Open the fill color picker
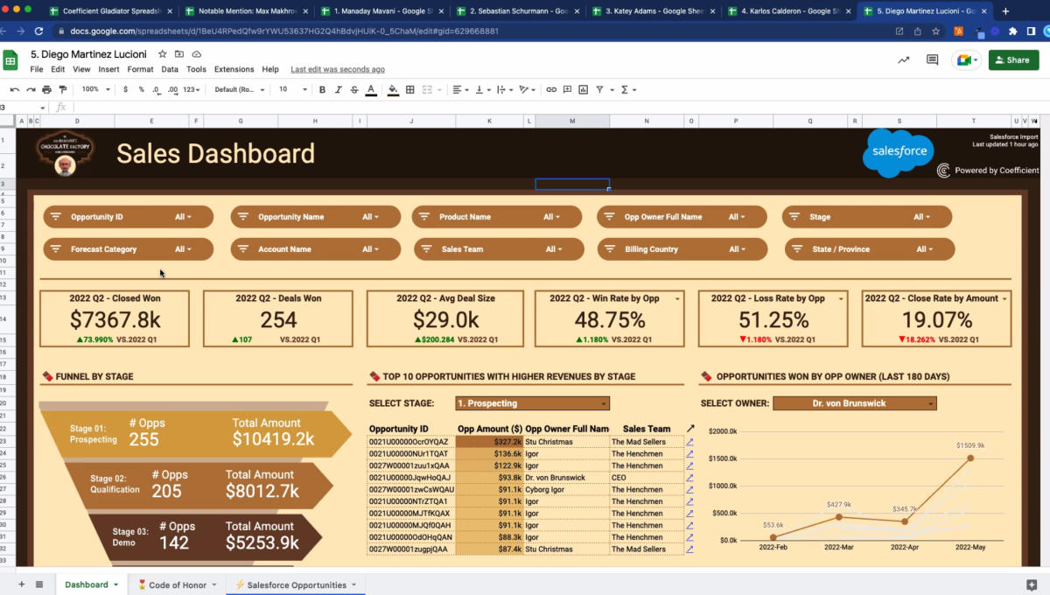Image resolution: width=1050 pixels, height=595 pixels. point(393,89)
